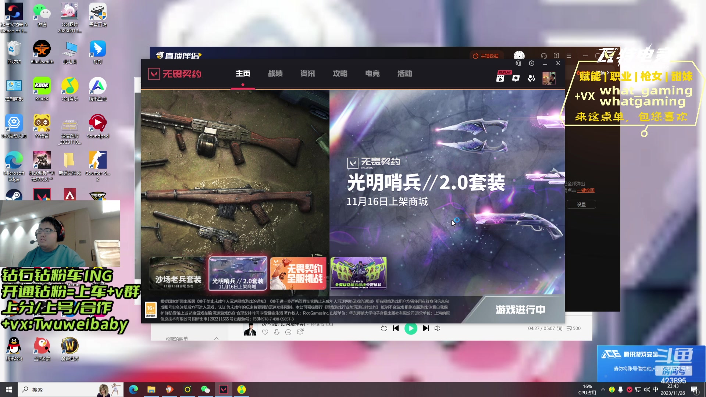Select the 光明哨兵//2.0套装 banner thumbnail

point(238,273)
